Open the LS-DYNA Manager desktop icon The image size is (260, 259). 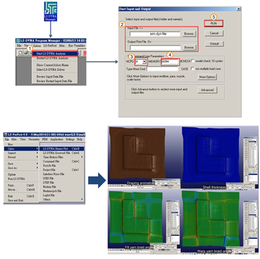(50, 12)
